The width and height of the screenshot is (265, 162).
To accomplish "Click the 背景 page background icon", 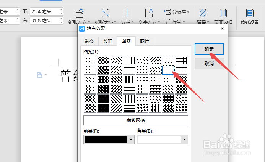I will pos(203,13).
